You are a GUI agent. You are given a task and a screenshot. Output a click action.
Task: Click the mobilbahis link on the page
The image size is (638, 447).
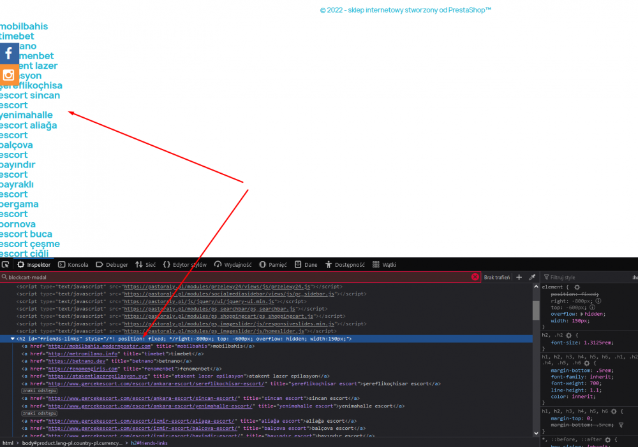24,26
